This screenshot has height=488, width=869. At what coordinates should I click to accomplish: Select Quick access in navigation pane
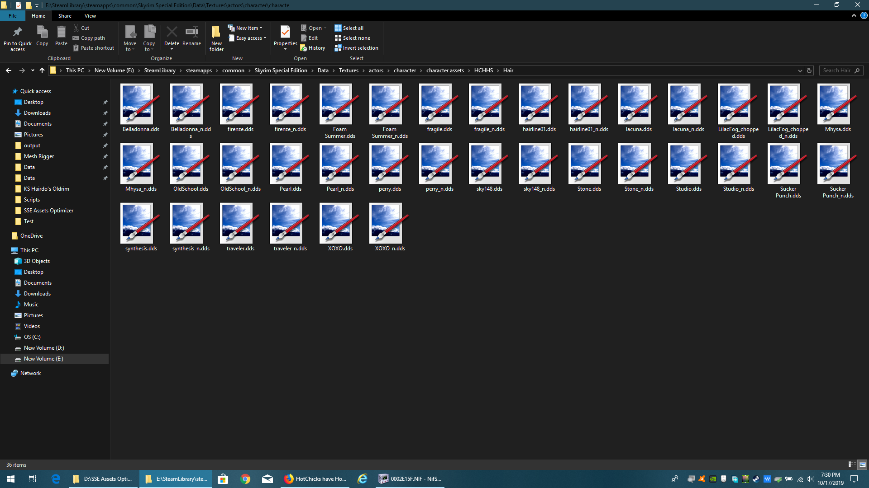36,91
